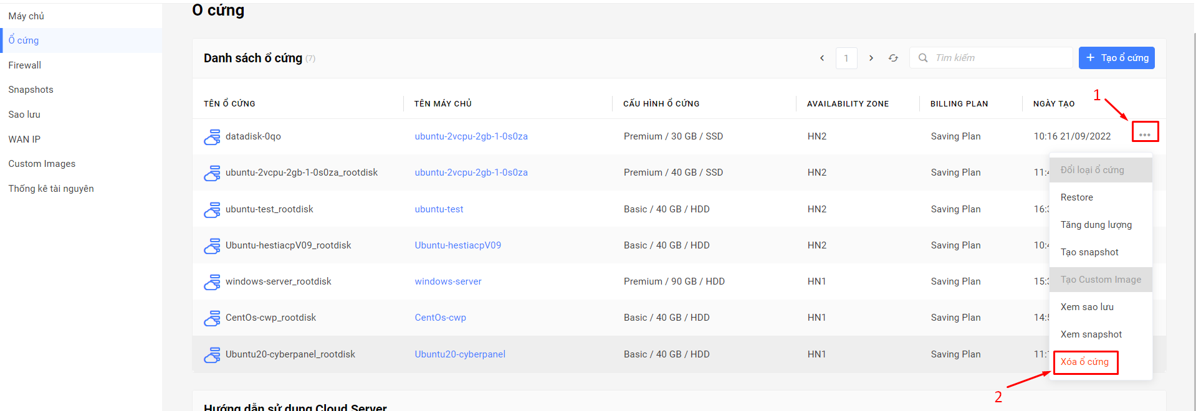
Task: Open WAN IP in the sidebar
Action: [x=24, y=139]
